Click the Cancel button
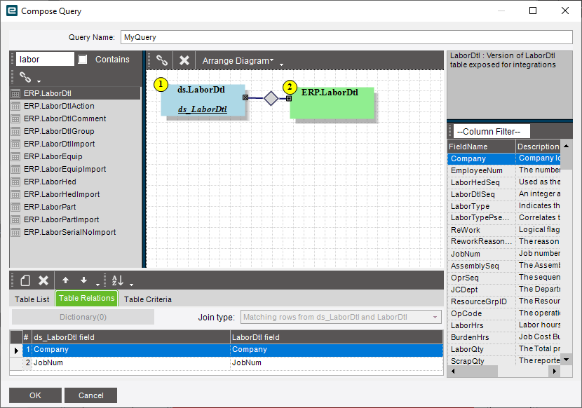Image resolution: width=582 pixels, height=408 pixels. [91, 395]
